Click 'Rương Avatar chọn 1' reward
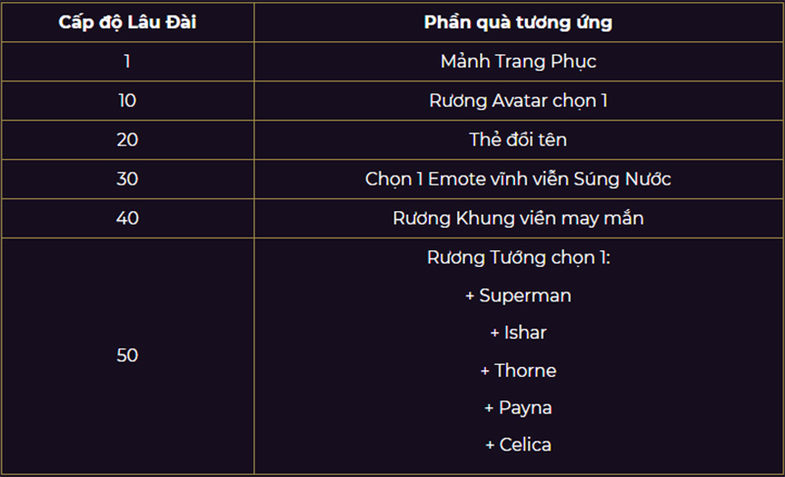785x477 pixels. coord(518,101)
